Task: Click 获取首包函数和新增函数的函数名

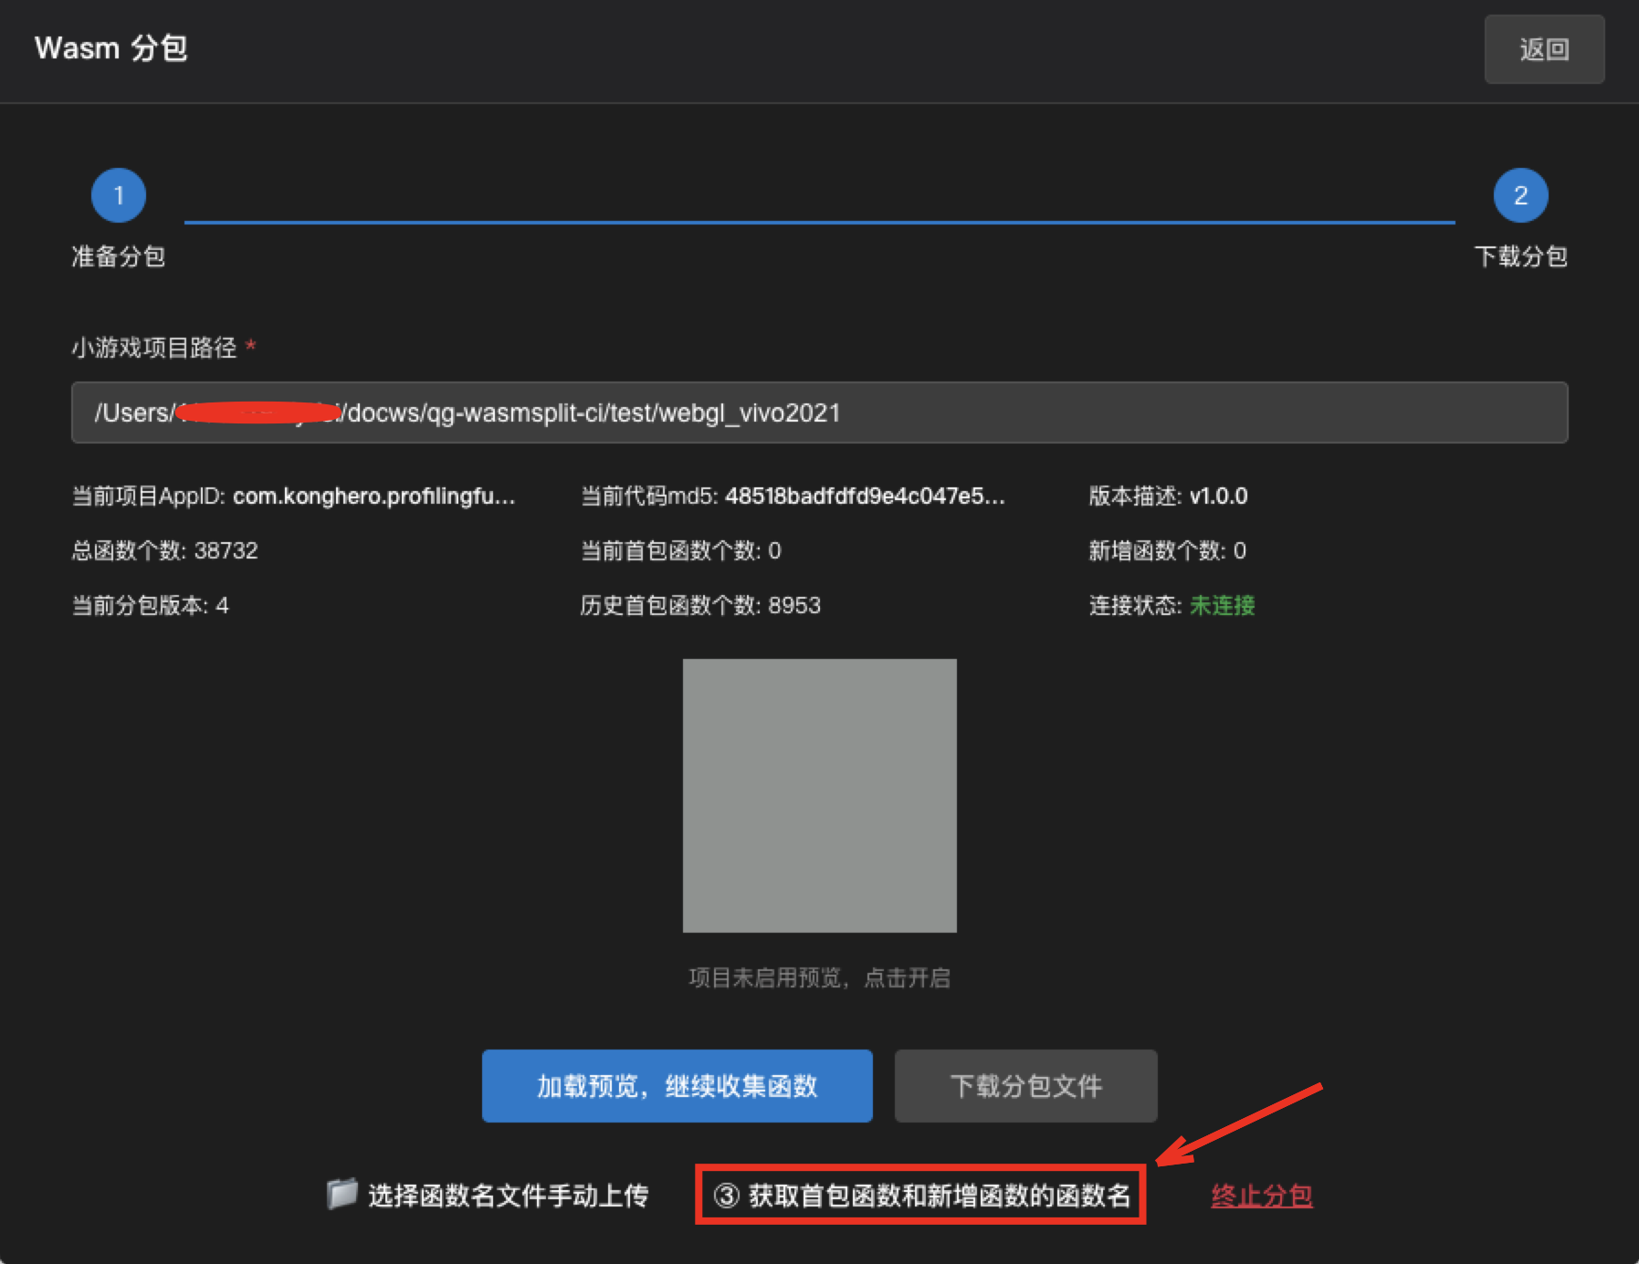Action: point(922,1196)
